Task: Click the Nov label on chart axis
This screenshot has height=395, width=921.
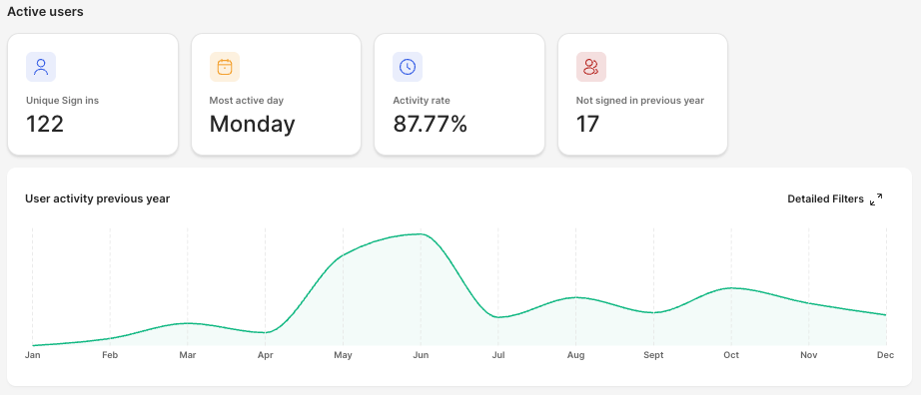Action: [x=809, y=355]
